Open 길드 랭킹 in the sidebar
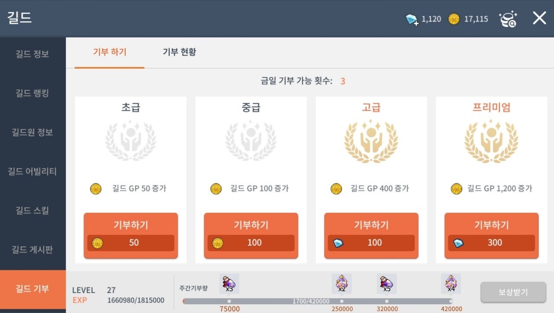 33,93
